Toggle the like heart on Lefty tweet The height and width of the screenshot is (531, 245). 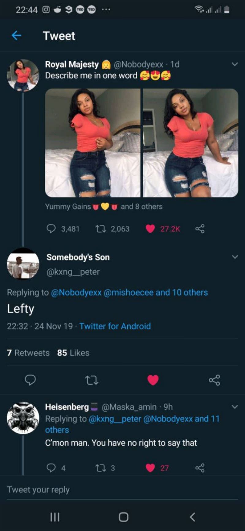point(153,380)
